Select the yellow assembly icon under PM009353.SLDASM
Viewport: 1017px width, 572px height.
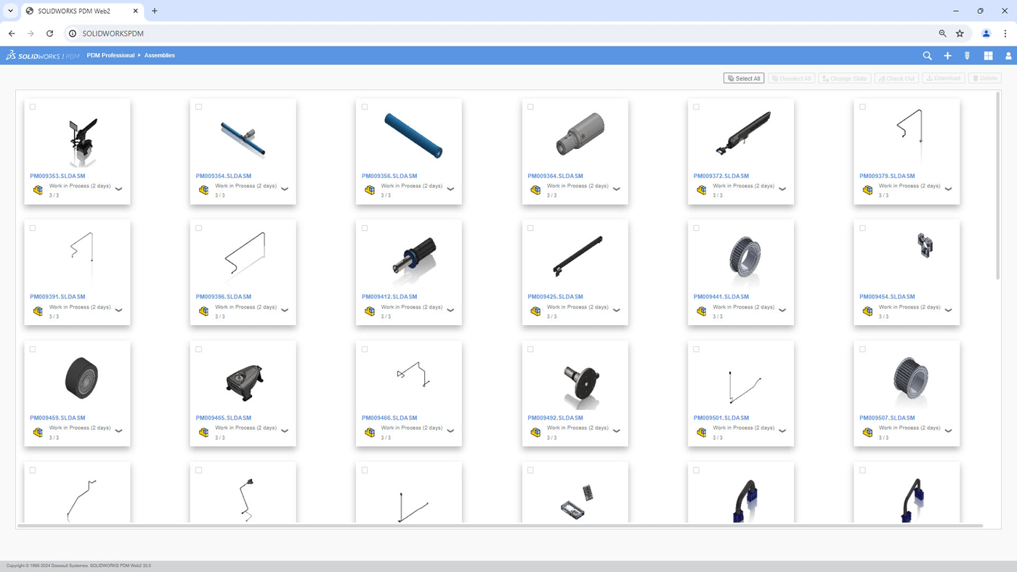(x=38, y=189)
